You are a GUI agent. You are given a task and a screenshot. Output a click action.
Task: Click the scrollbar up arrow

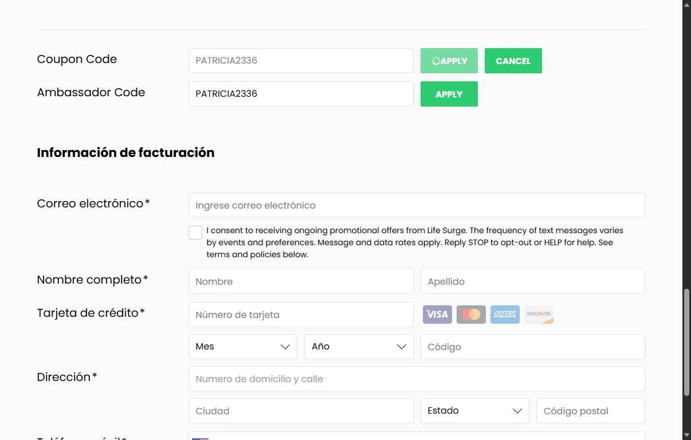click(686, 5)
